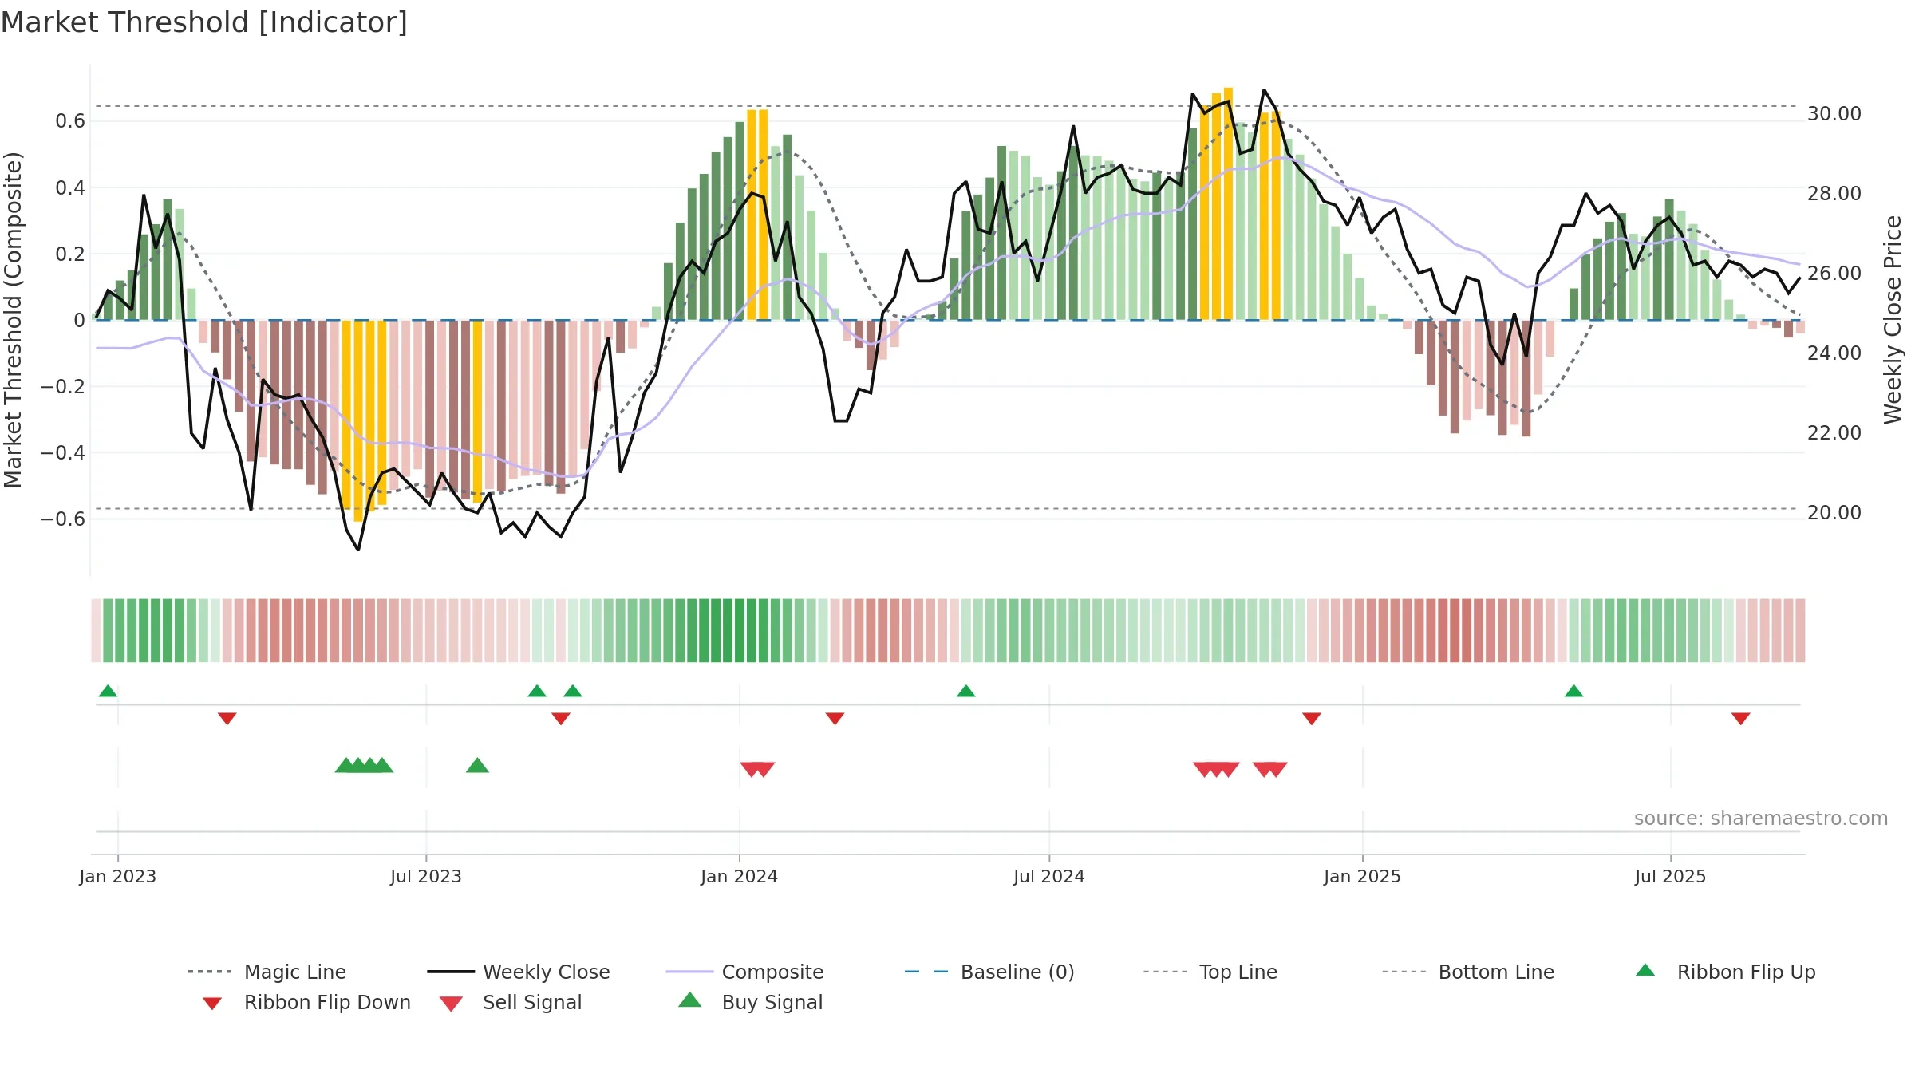Click the 24.00 price axis label

click(1834, 353)
